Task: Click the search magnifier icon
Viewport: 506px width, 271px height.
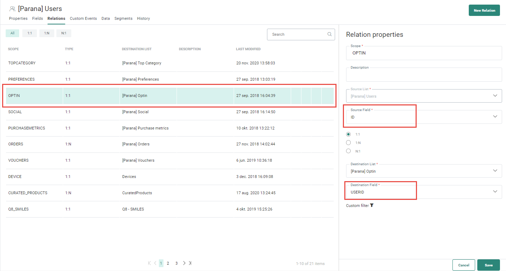Action: click(329, 34)
